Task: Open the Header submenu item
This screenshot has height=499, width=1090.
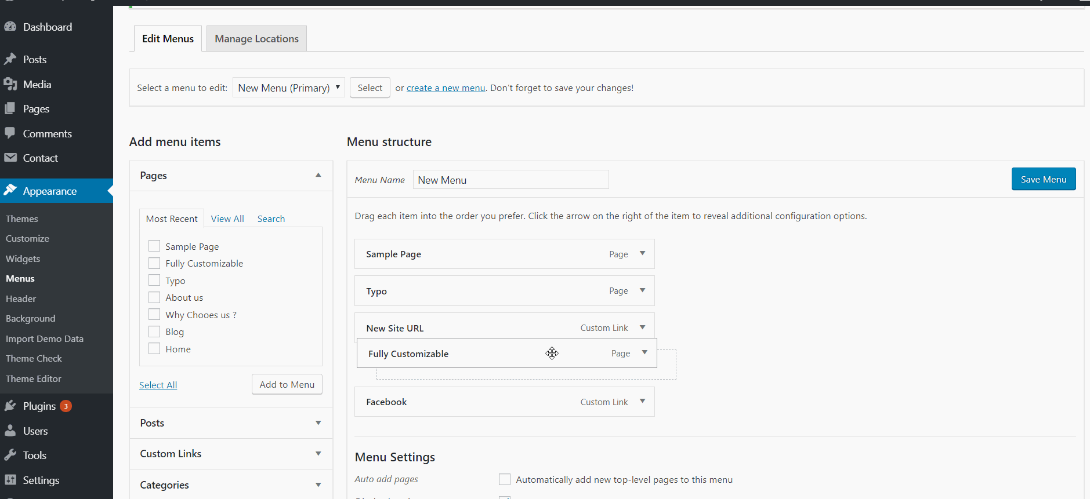Action: pos(21,298)
